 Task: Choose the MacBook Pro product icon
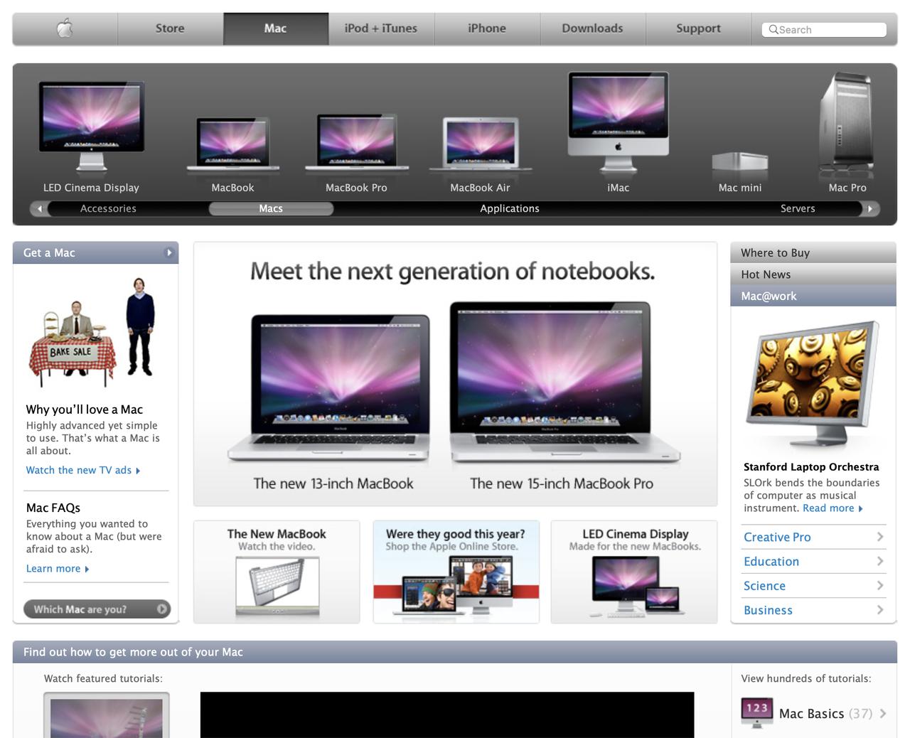pos(356,144)
